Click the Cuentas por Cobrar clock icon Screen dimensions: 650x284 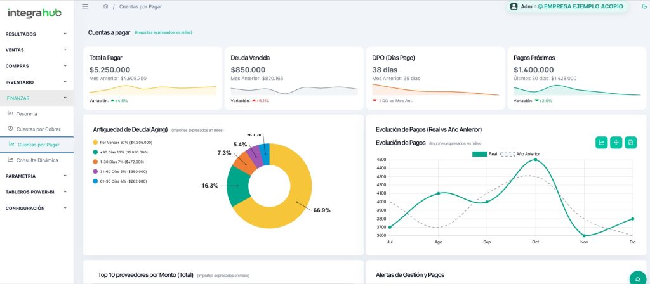point(10,129)
